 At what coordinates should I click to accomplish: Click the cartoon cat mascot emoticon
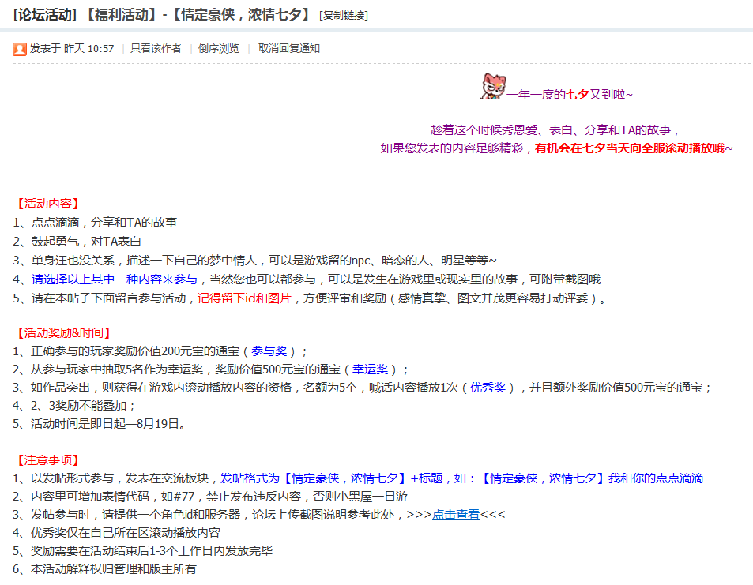click(492, 86)
